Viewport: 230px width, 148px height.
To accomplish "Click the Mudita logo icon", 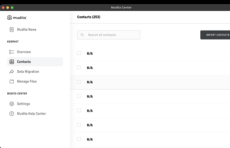I will (x=9, y=17).
